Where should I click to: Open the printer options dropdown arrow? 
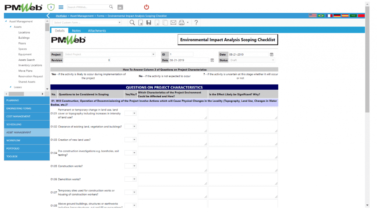(x=188, y=22)
